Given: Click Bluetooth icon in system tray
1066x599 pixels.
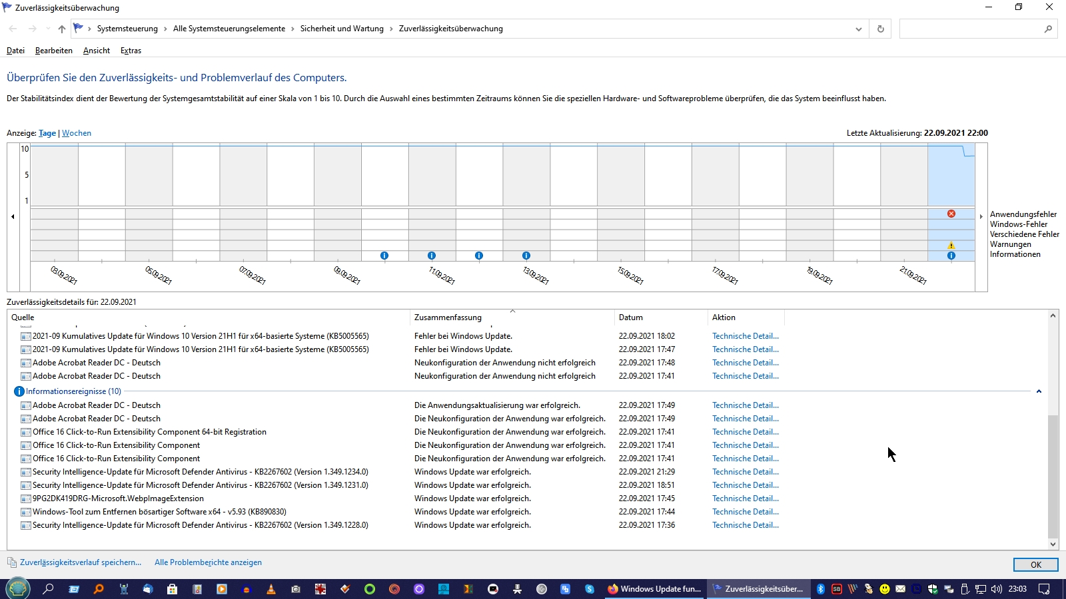Looking at the screenshot, I should (x=821, y=589).
